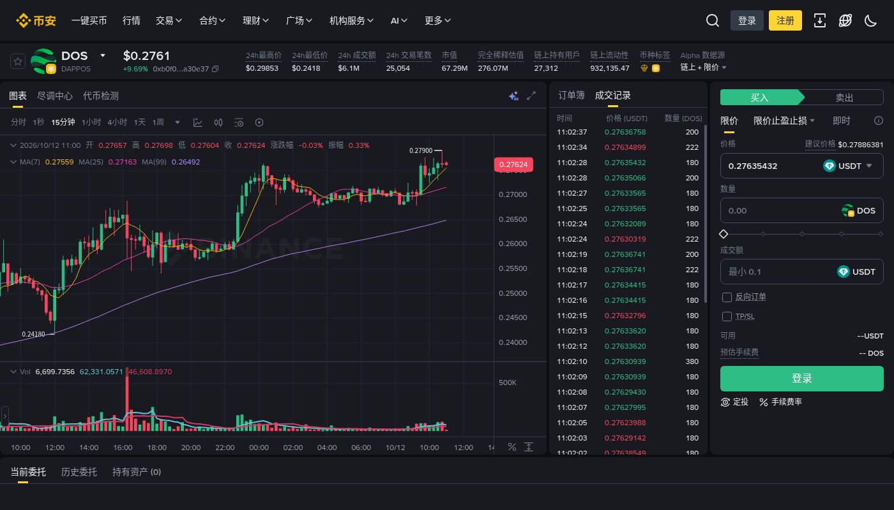Viewport: 894px width, 510px height.
Task: Add DOS to favorites with the star
Action: click(x=18, y=61)
